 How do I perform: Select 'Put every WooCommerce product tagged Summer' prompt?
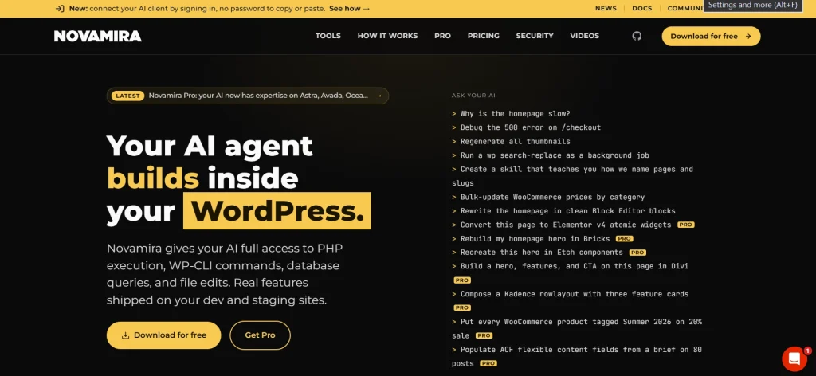click(x=577, y=329)
